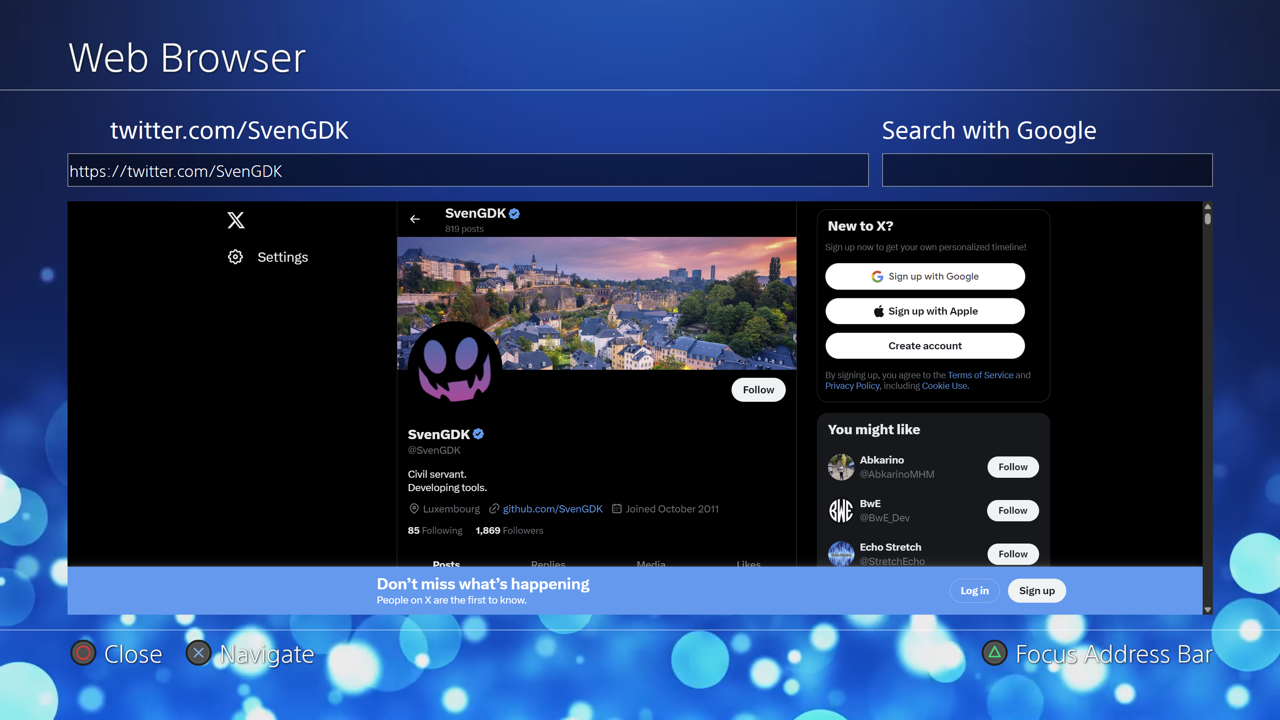The width and height of the screenshot is (1280, 720).
Task: Click the cross Navigate button icon
Action: click(198, 653)
